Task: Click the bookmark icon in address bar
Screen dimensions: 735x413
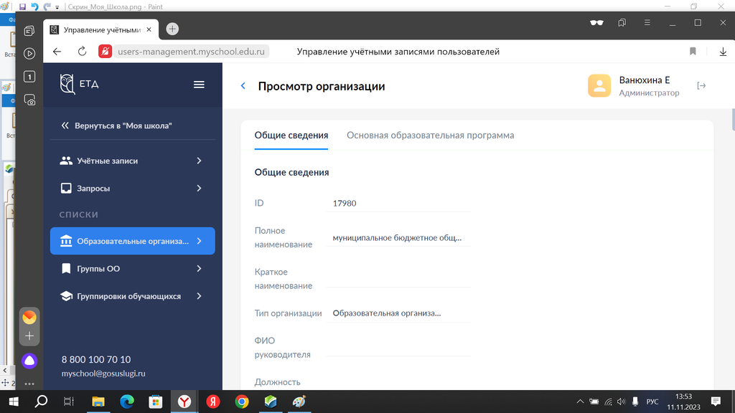Action: (693, 52)
